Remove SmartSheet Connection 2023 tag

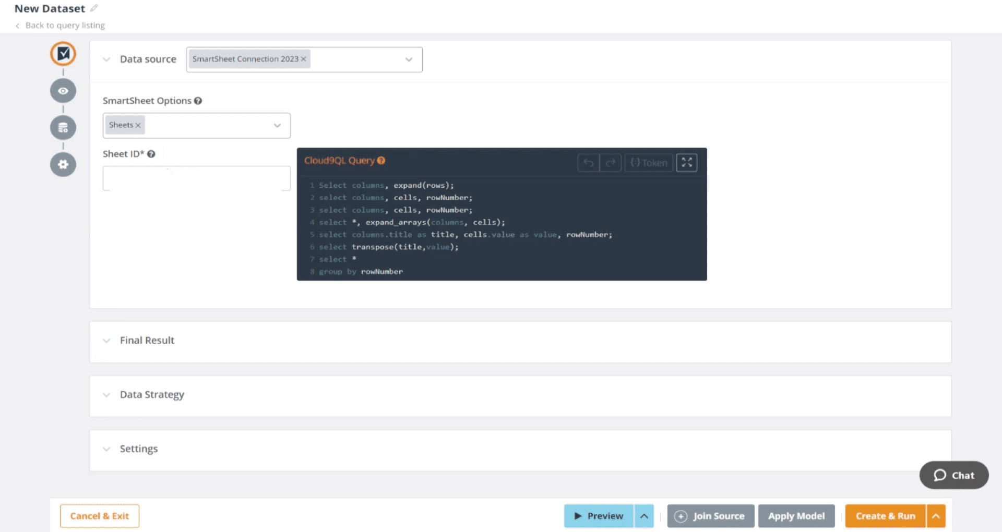(x=303, y=59)
